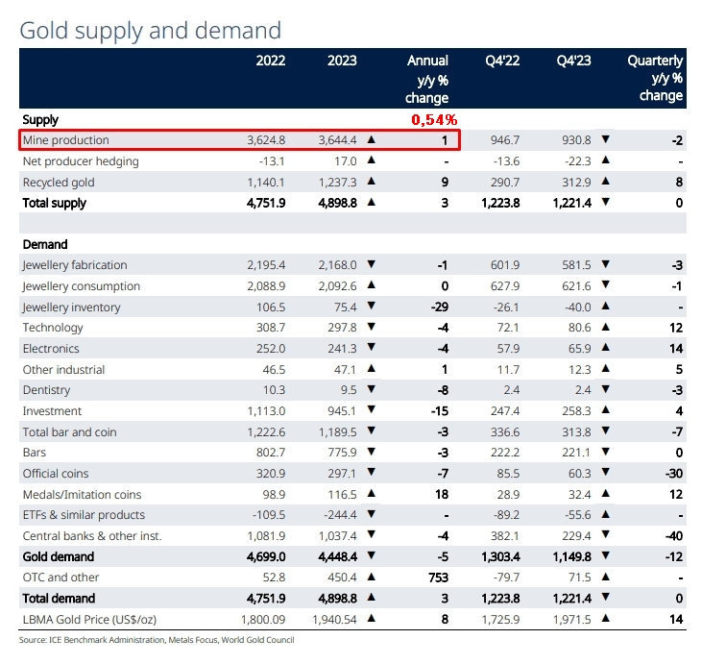Click the down arrow beside Mine production Q4'23 value
Screen dimensions: 702x664
click(605, 140)
